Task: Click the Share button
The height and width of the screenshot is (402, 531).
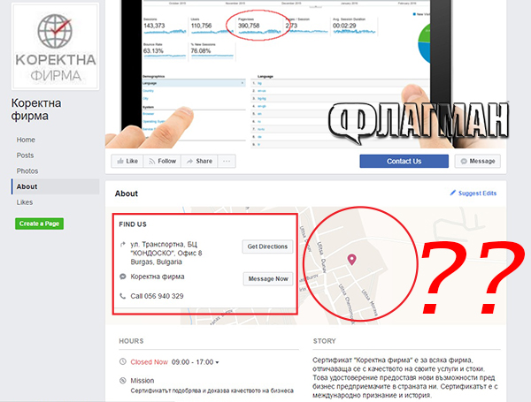Action: coord(199,162)
